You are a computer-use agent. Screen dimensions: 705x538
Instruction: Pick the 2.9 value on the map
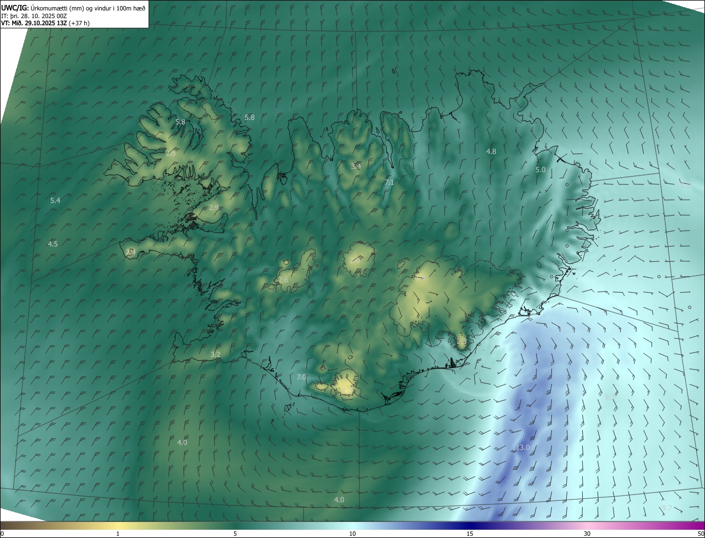(x=214, y=207)
